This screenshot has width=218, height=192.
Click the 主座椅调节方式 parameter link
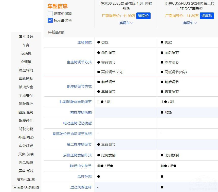pyautogui.click(x=79, y=62)
